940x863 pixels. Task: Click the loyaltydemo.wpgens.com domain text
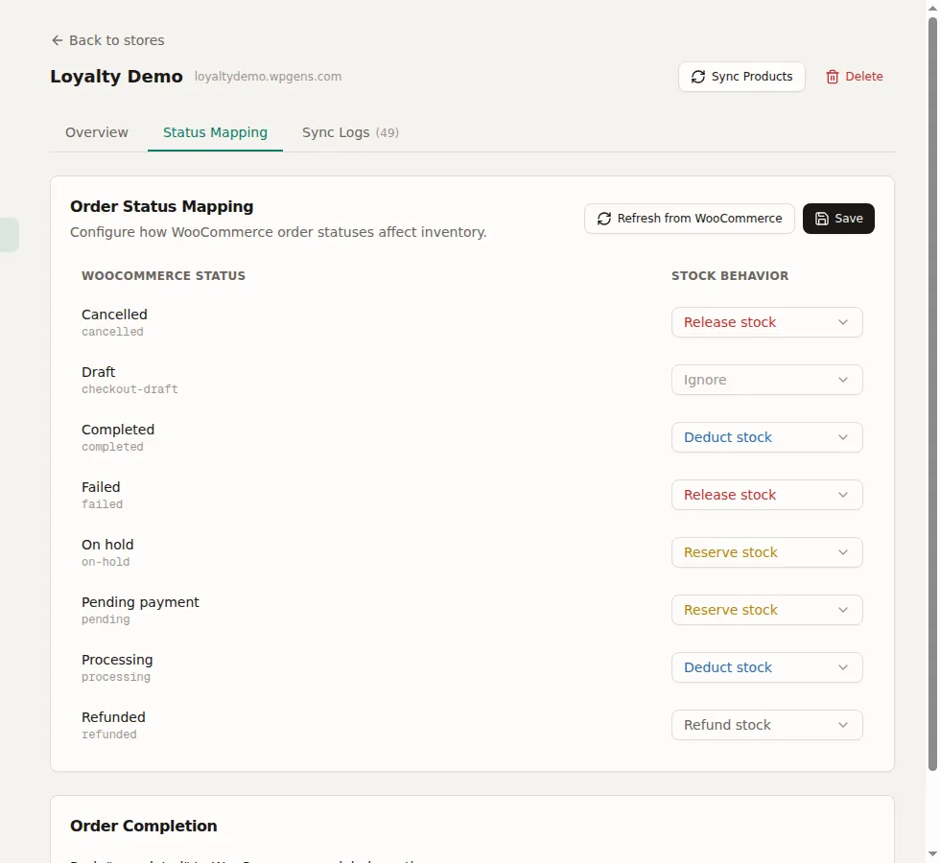click(x=268, y=77)
